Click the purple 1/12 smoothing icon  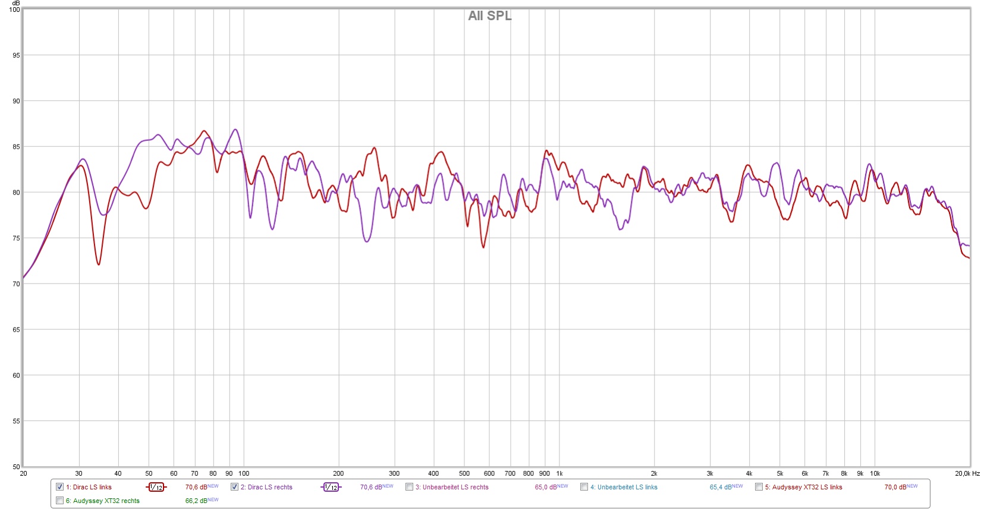(x=331, y=487)
